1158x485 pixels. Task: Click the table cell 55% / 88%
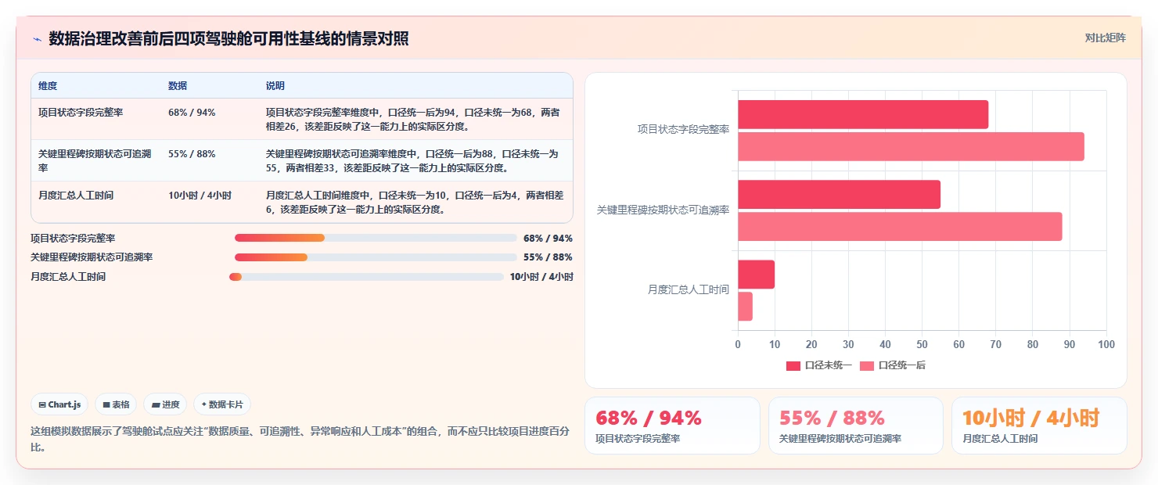192,154
